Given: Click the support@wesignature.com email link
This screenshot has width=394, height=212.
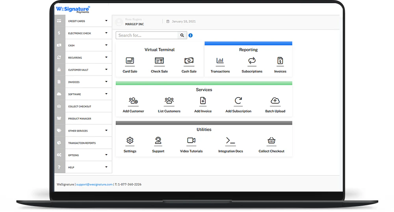Looking at the screenshot, I should (94, 184).
